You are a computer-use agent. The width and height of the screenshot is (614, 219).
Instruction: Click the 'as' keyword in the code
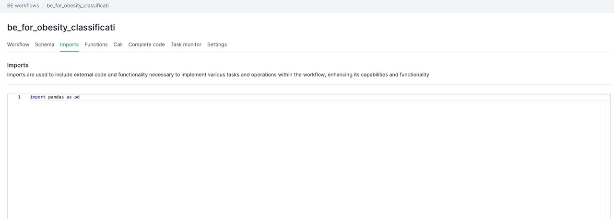[69, 97]
